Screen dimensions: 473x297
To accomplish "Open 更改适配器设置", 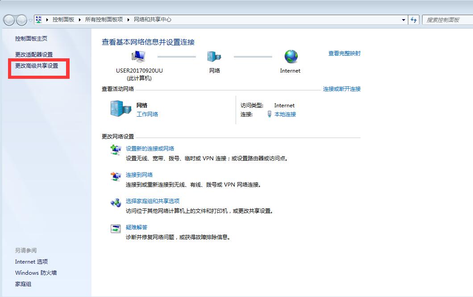I will (x=35, y=53).
